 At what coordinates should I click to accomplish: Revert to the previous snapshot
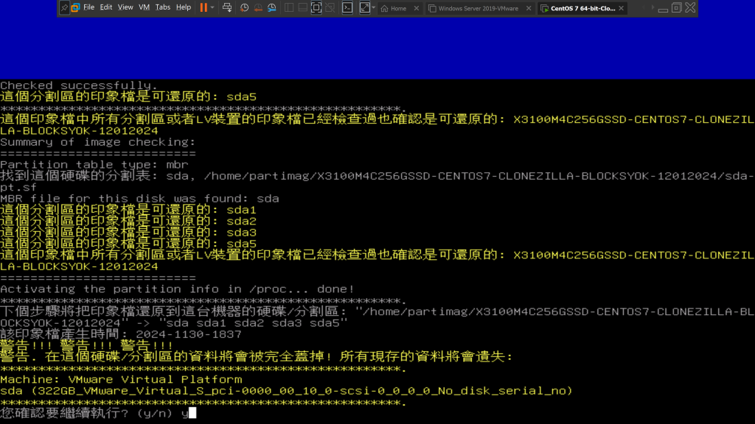(x=257, y=7)
